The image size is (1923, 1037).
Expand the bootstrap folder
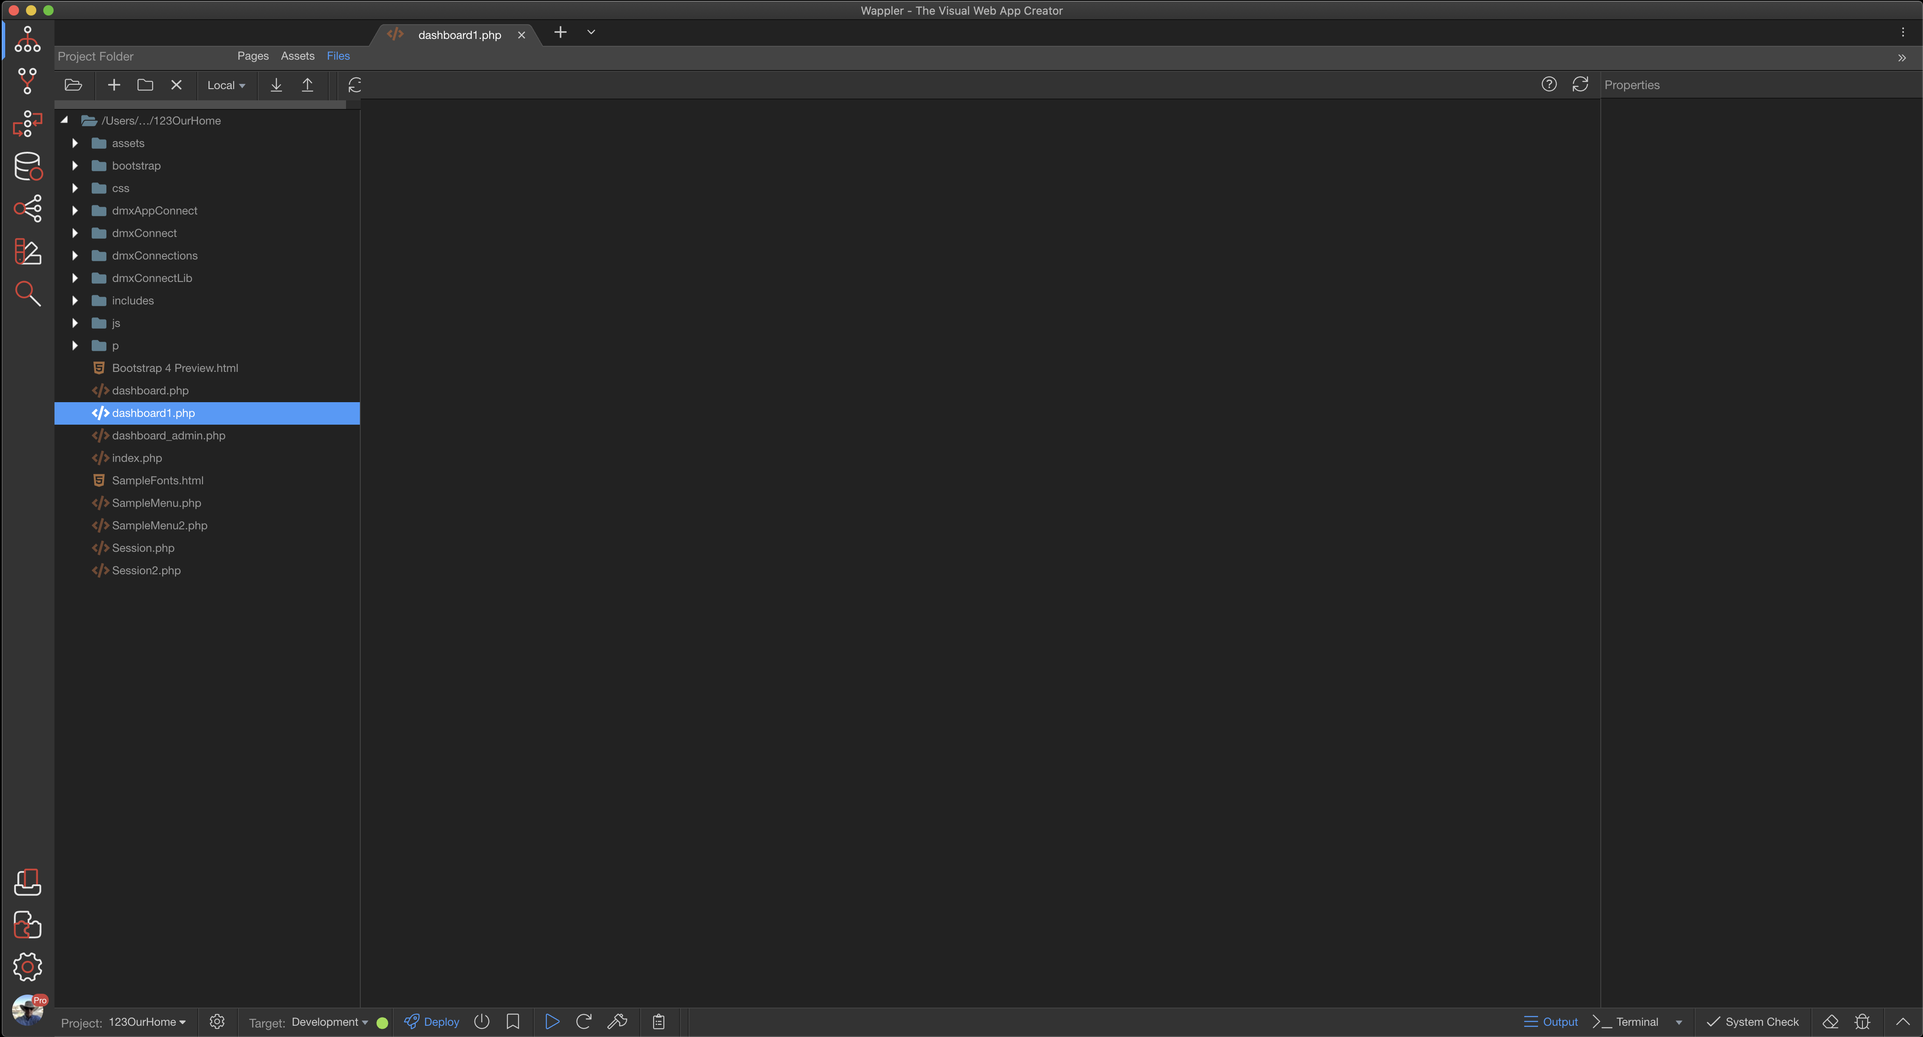[x=75, y=165]
